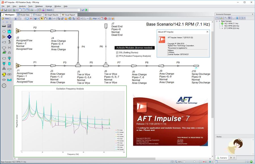Screen dimensions: 255x164
Task: Choose the Area Change junction tool in the toolbox
Action: point(4,42)
